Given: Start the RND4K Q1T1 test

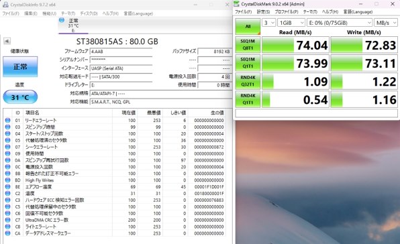Looking at the screenshot, I should (248, 99).
